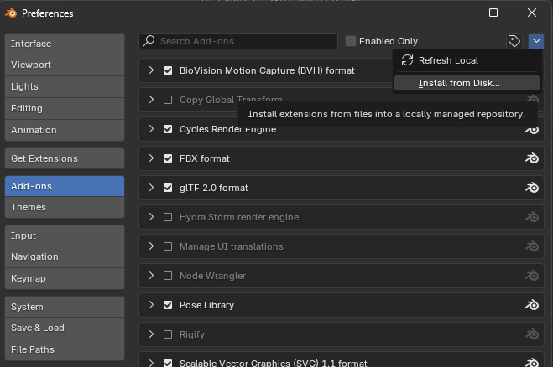Viewport: 553px width, 367px height.
Task: Open Input preferences section
Action: pyautogui.click(x=65, y=235)
